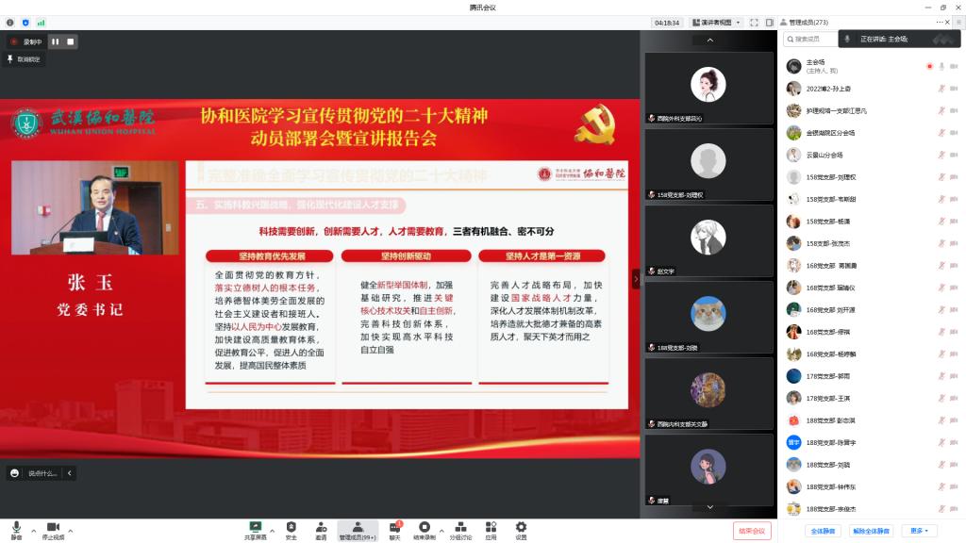Image resolution: width=966 pixels, height=543 pixels.
Task: Click the emoji reaction smiley icon
Action: coord(15,473)
